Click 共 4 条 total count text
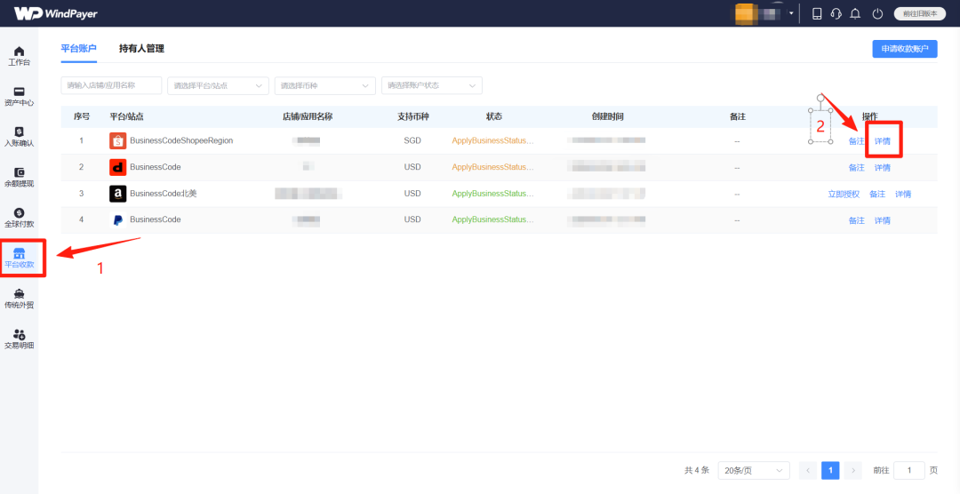This screenshot has width=960, height=494. coord(697,470)
